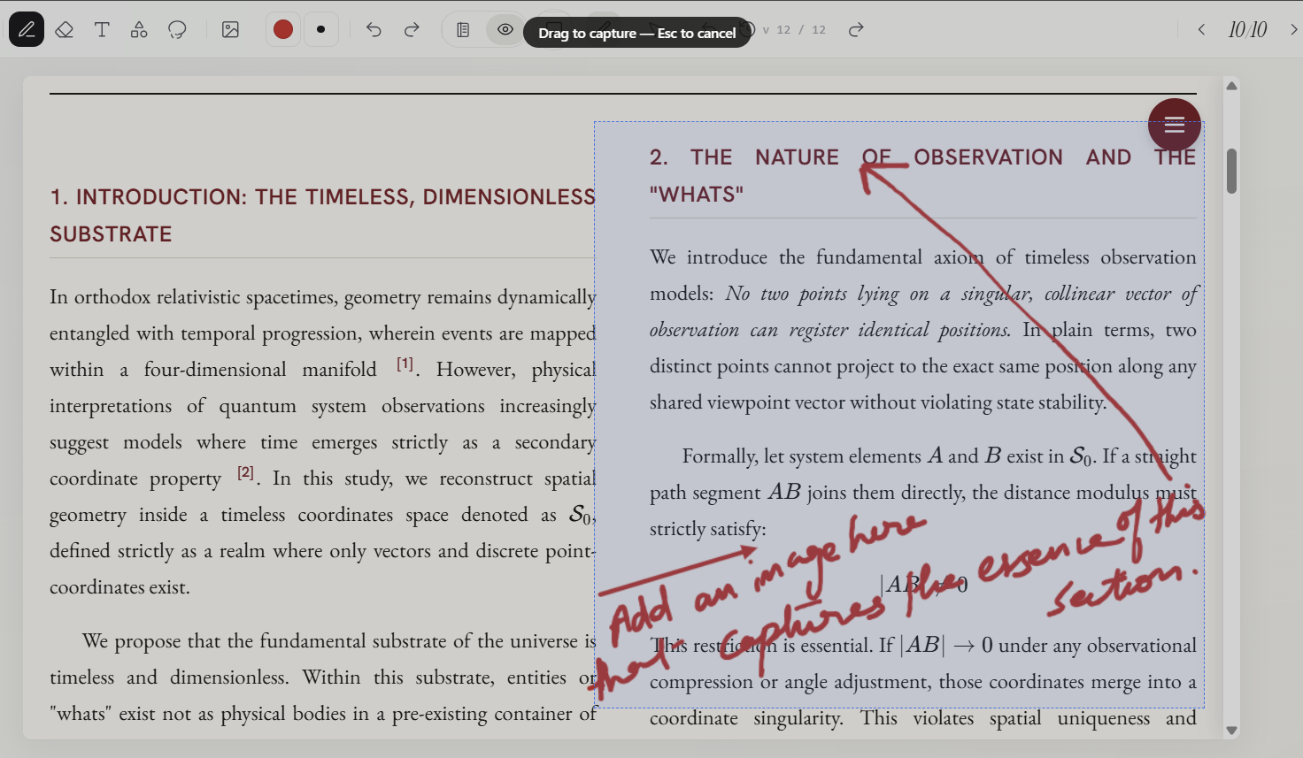Click the scrollbar up arrow
The width and height of the screenshot is (1303, 758).
pos(1231,86)
